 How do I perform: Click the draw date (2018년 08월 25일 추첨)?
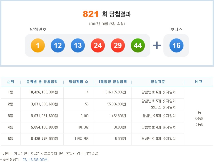click(107, 24)
